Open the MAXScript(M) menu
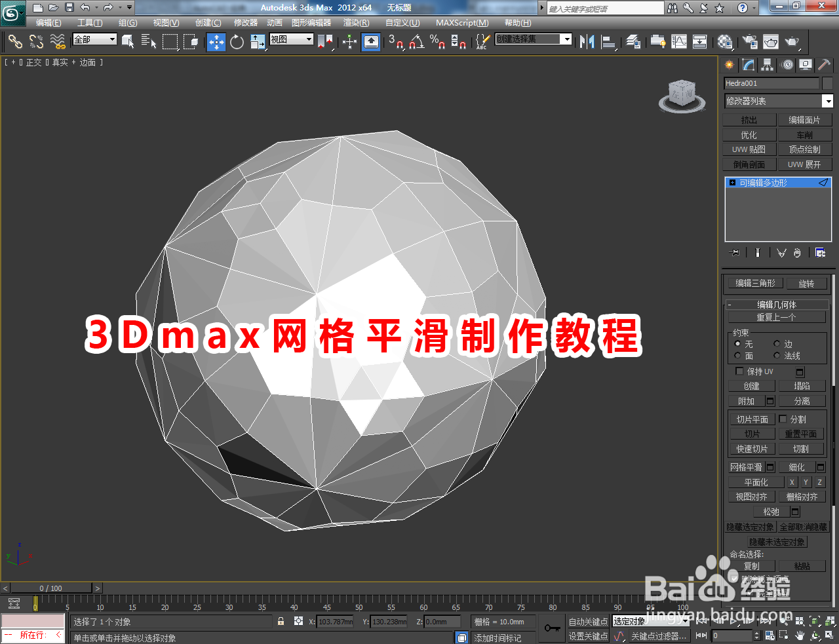This screenshot has height=644, width=839. (462, 22)
